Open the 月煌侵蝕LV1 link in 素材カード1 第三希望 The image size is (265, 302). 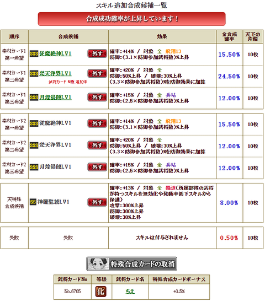coord(55,97)
